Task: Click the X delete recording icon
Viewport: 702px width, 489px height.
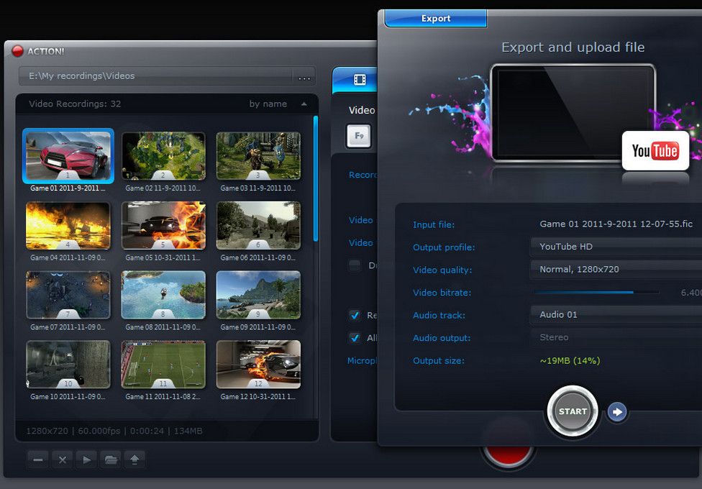Action: click(63, 460)
